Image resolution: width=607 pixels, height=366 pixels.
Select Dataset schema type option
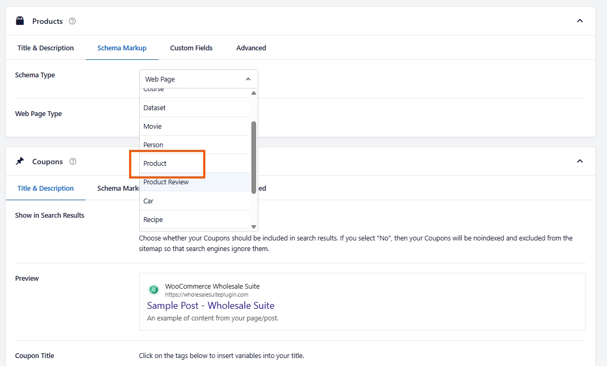point(155,108)
